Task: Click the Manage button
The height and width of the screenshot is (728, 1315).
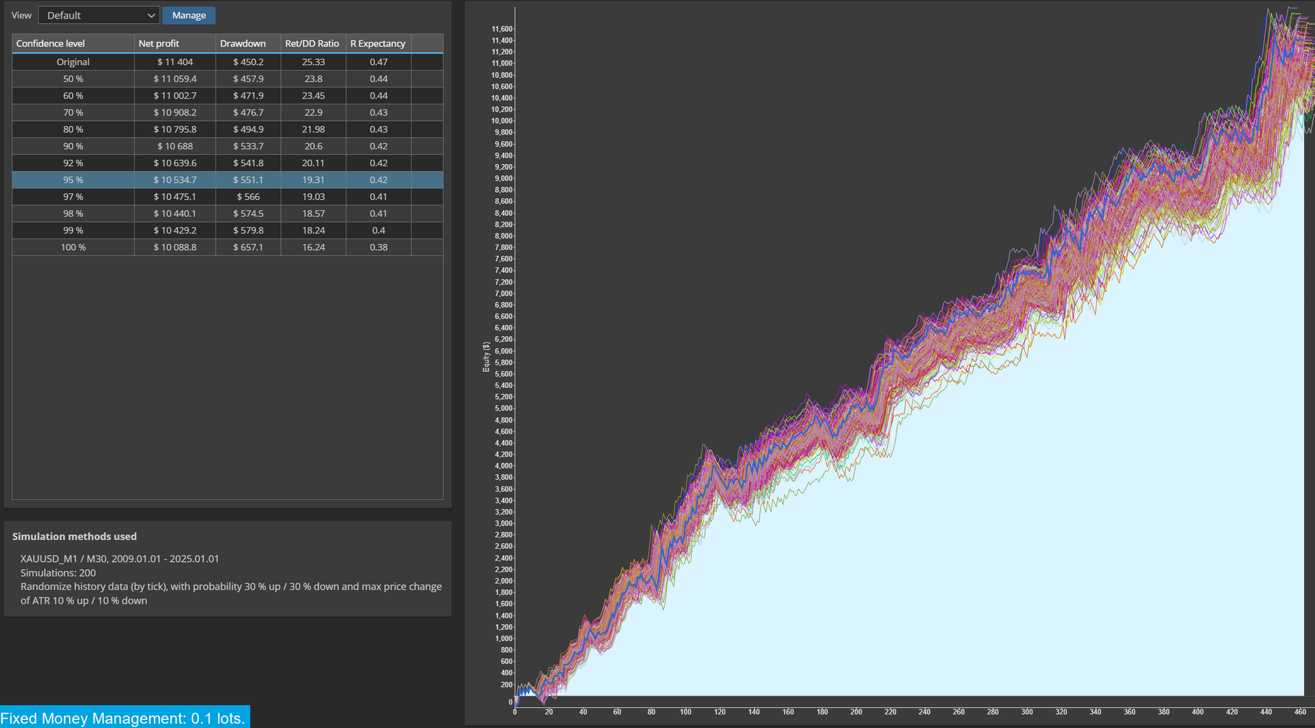Action: tap(189, 15)
